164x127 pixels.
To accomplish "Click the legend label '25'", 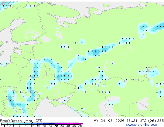I will click(x=50, y=126).
